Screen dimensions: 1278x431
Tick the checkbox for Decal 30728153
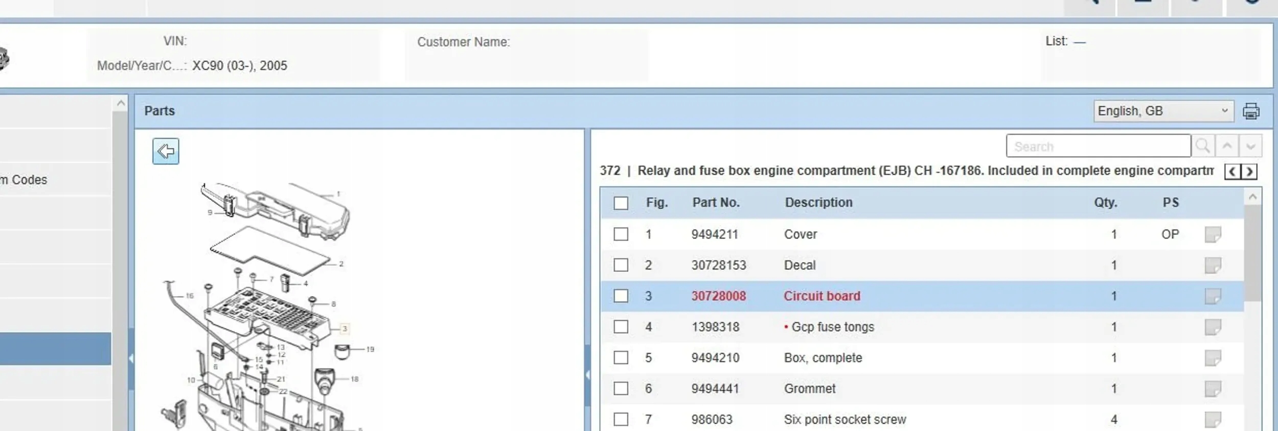[621, 265]
